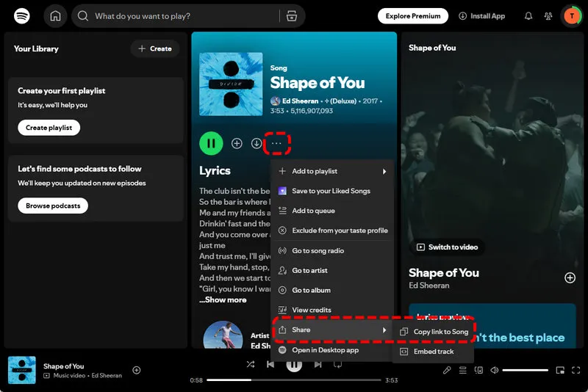Pause the song with green button

pyautogui.click(x=211, y=143)
